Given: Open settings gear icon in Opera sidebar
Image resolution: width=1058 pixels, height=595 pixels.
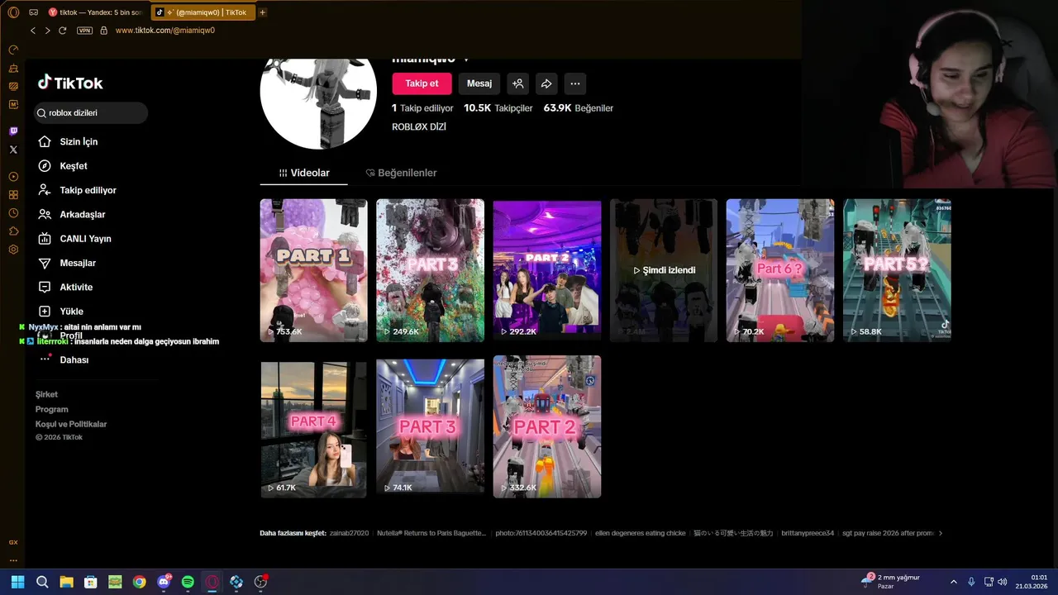Looking at the screenshot, I should [x=13, y=250].
